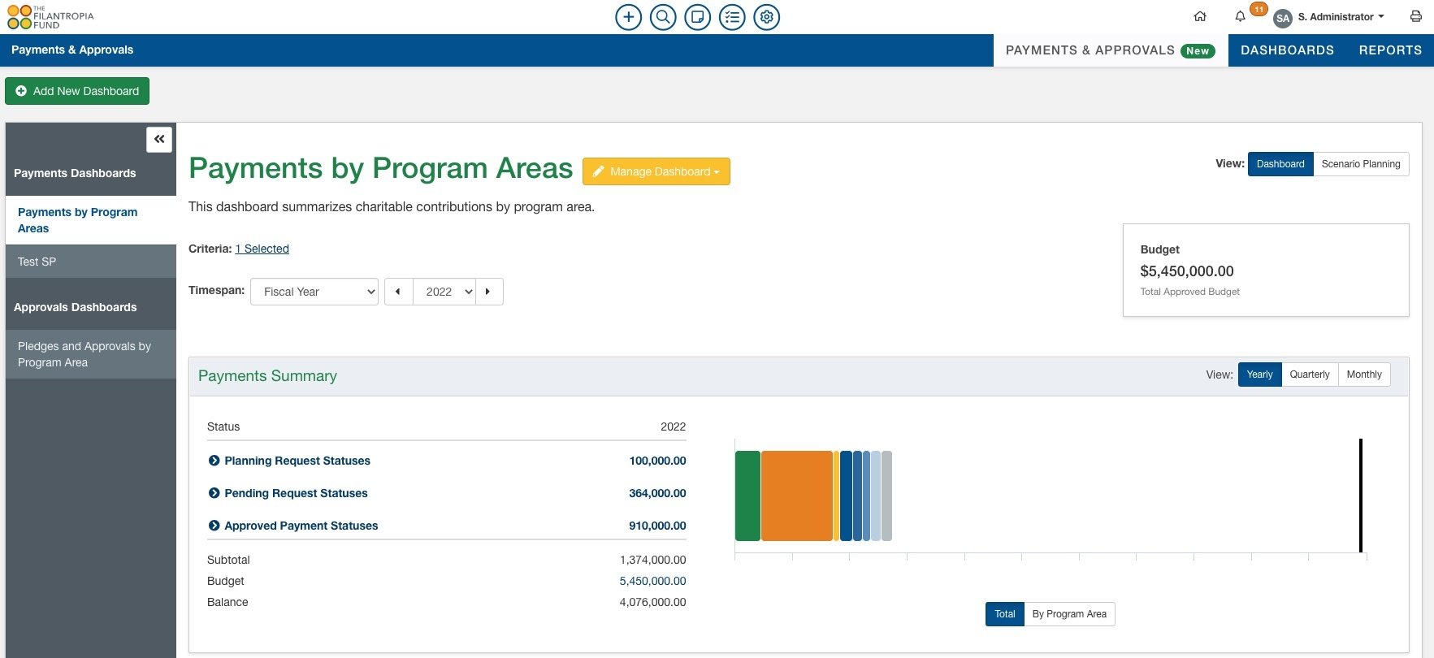Screen dimensions: 1434x658
Task: Click Add New Dashboard button
Action: (x=77, y=91)
